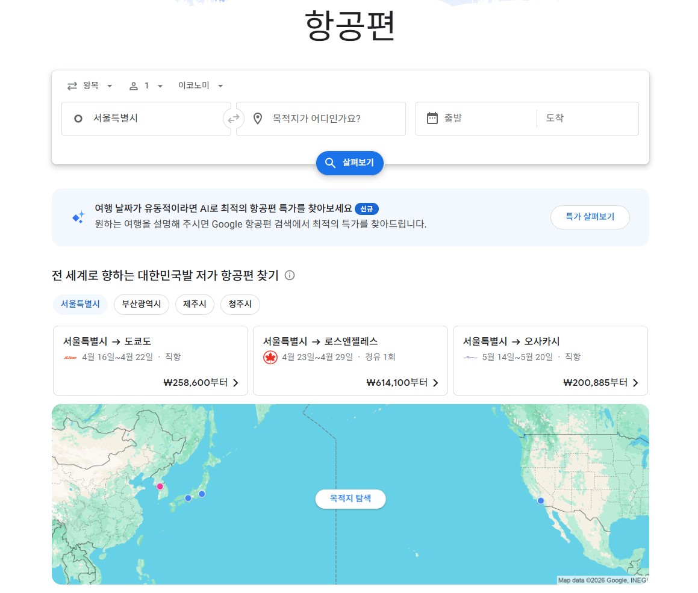The height and width of the screenshot is (593, 698).
Task: Click the airline logo on the 오사카시 card
Action: (x=470, y=356)
